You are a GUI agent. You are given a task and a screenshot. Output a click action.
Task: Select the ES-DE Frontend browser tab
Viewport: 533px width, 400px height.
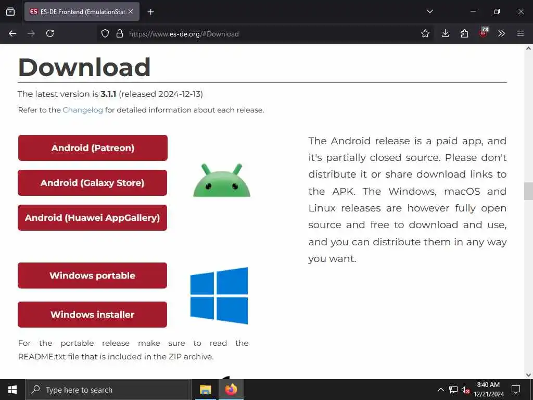(82, 11)
